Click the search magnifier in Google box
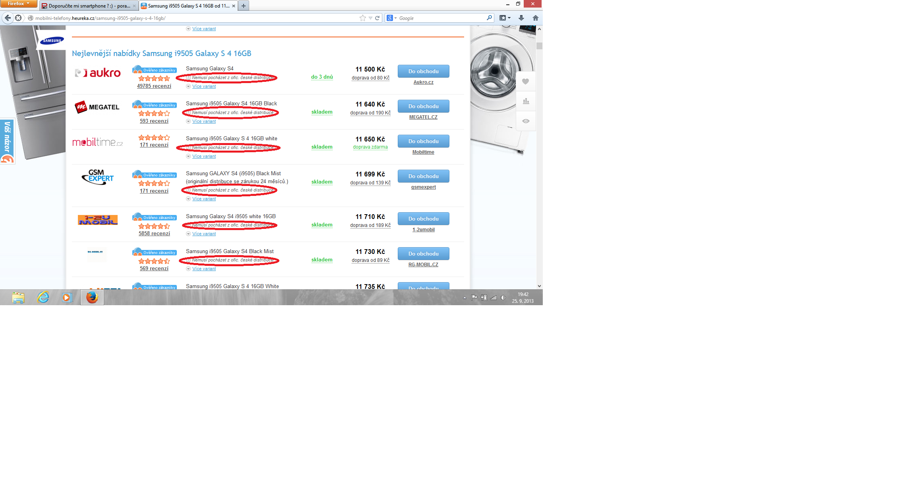 pos(489,18)
